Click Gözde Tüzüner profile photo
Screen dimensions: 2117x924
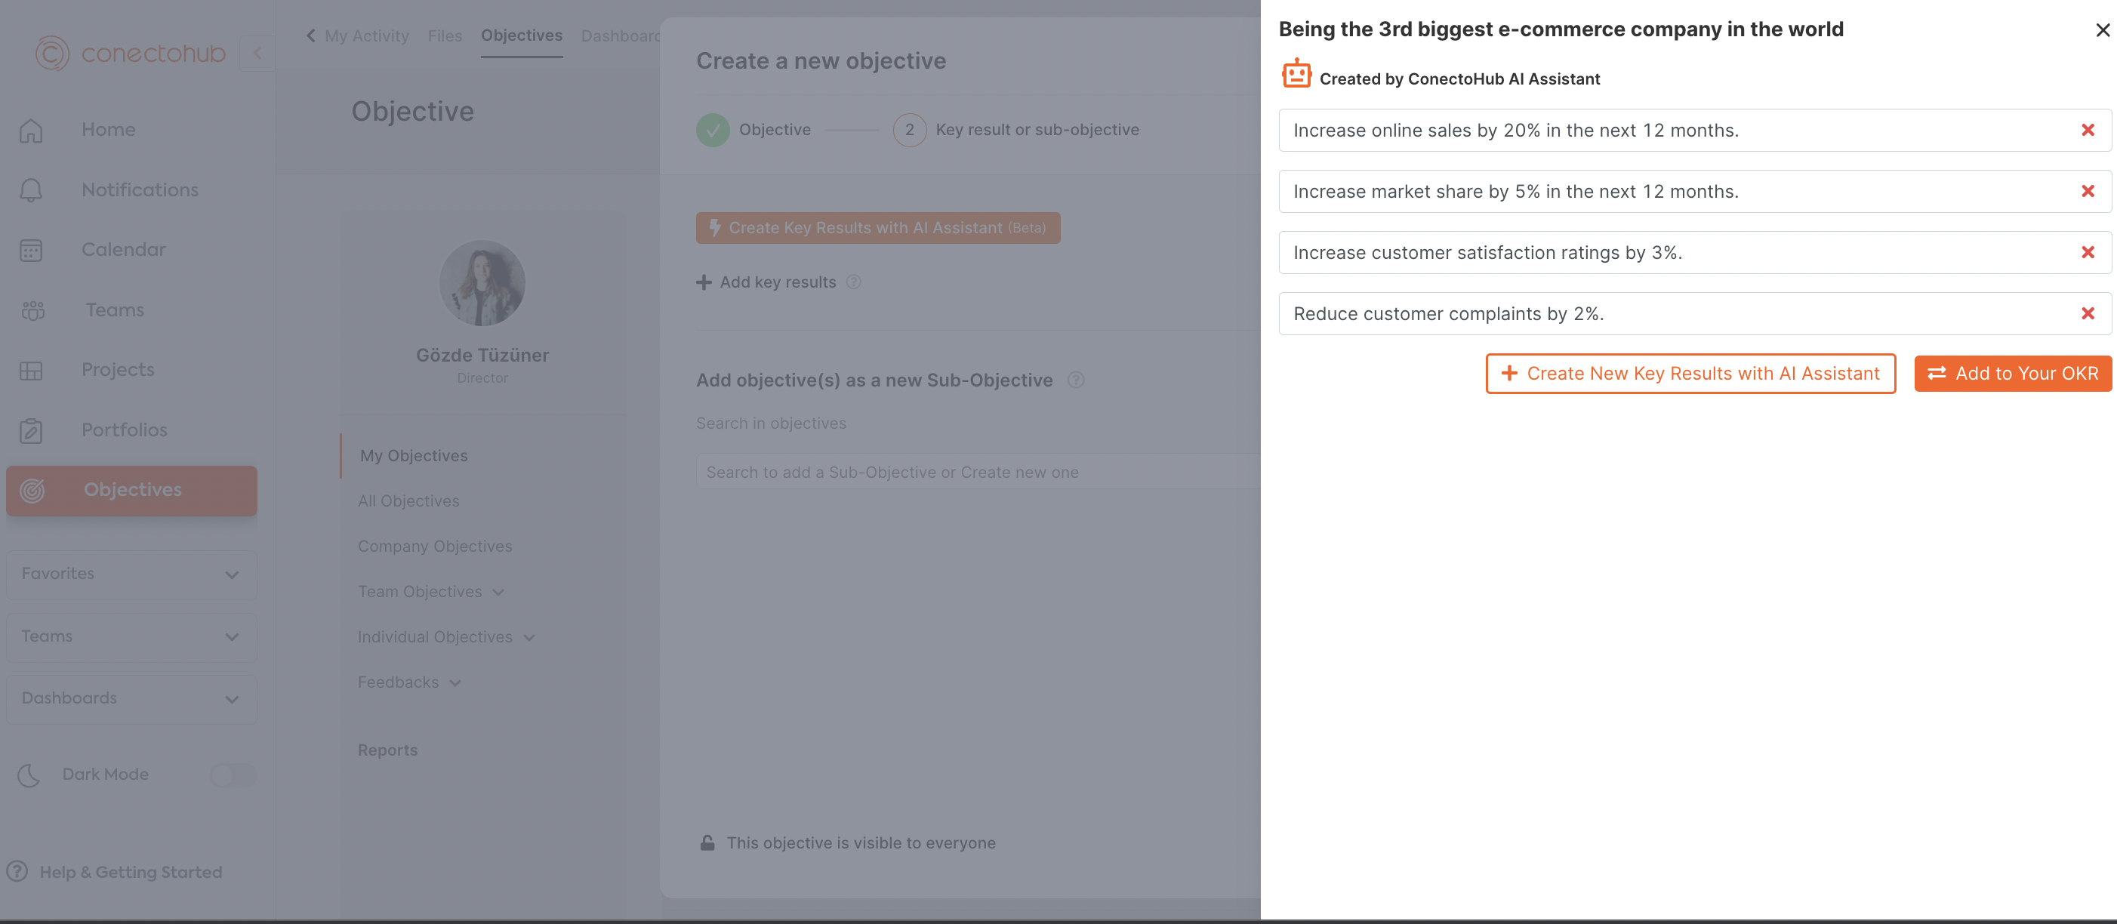click(482, 283)
